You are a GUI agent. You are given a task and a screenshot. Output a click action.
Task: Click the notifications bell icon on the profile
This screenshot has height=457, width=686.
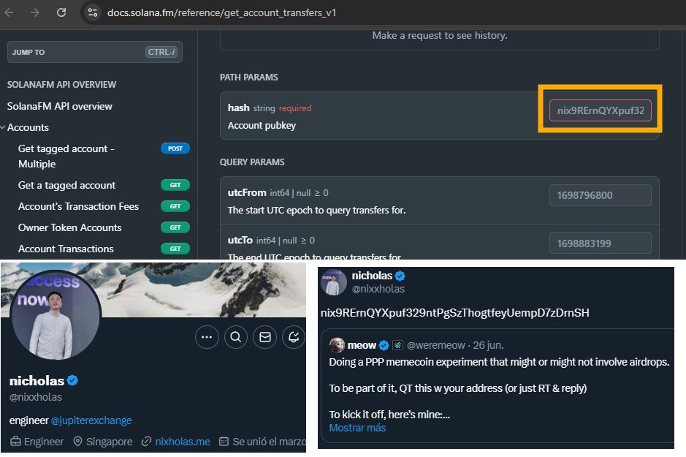292,337
